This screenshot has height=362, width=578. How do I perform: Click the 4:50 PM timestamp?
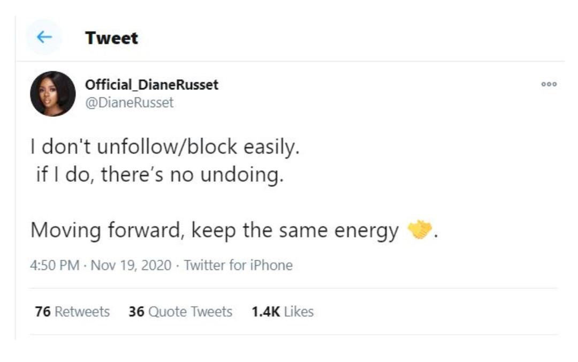pyautogui.click(x=55, y=265)
